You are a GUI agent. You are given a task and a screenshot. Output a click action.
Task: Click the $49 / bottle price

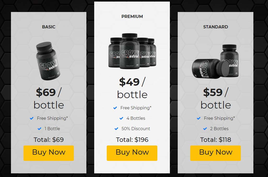(x=132, y=88)
